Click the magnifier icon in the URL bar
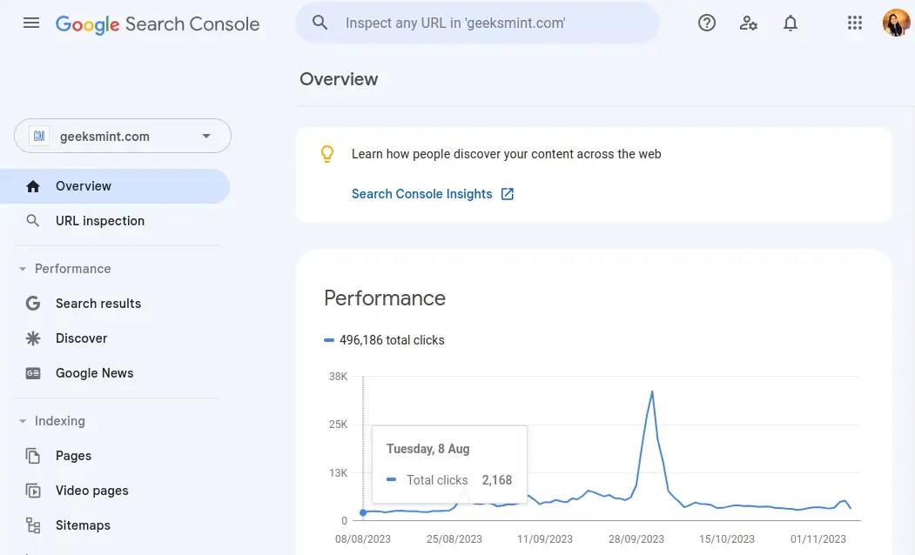 point(320,23)
